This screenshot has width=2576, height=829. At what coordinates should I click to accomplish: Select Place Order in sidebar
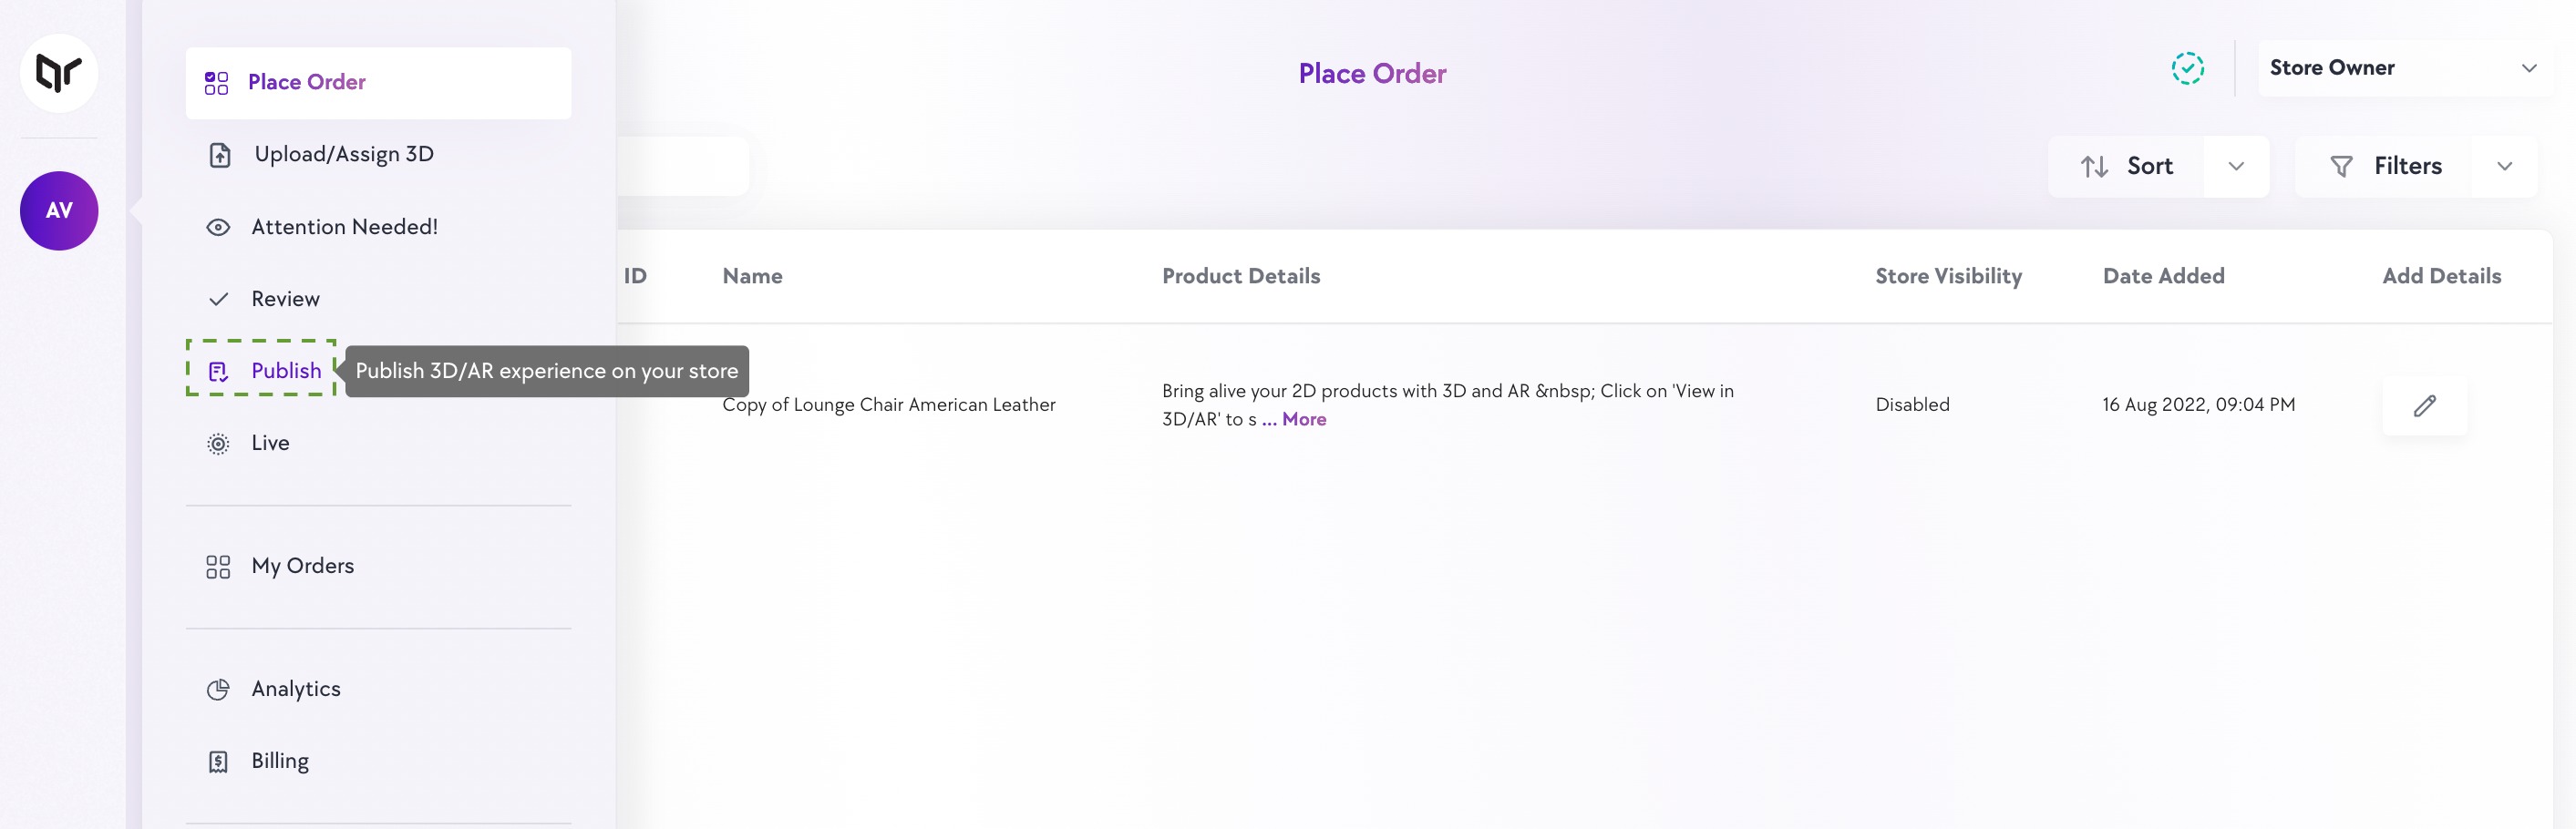point(306,82)
